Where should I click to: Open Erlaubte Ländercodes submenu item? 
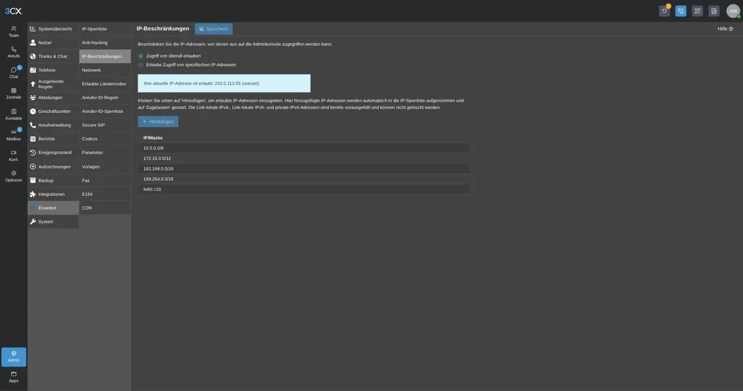pos(105,84)
